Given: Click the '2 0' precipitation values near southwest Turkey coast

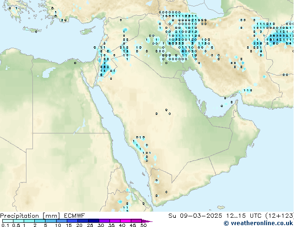Looking at the screenshot, I should (64, 20).
